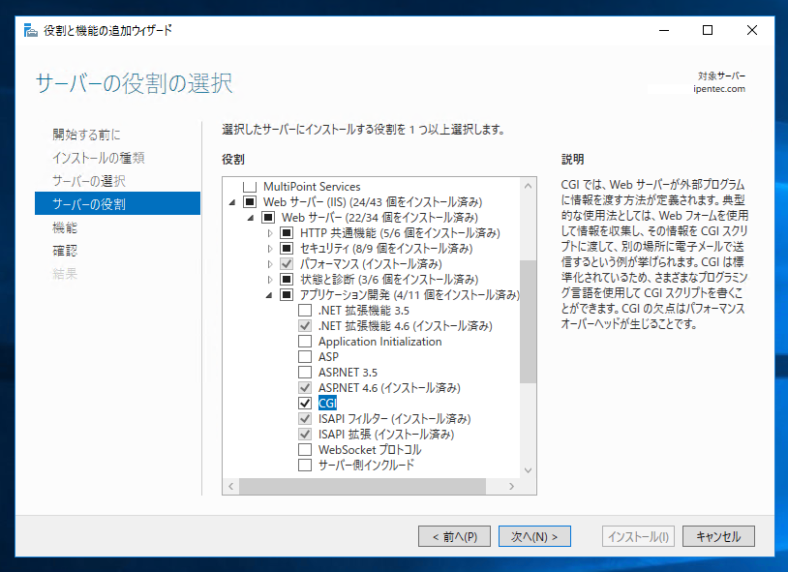
Task: Go to the 開始する前に step
Action: coord(86,135)
